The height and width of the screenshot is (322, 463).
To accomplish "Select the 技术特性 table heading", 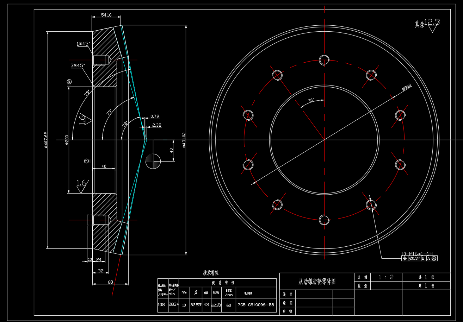I will point(211,273).
